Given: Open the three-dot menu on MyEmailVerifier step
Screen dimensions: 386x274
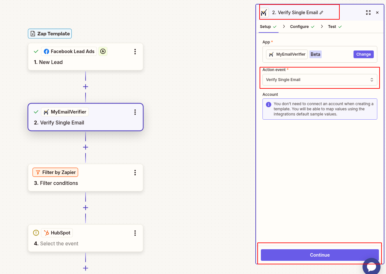Looking at the screenshot, I should pyautogui.click(x=135, y=112).
